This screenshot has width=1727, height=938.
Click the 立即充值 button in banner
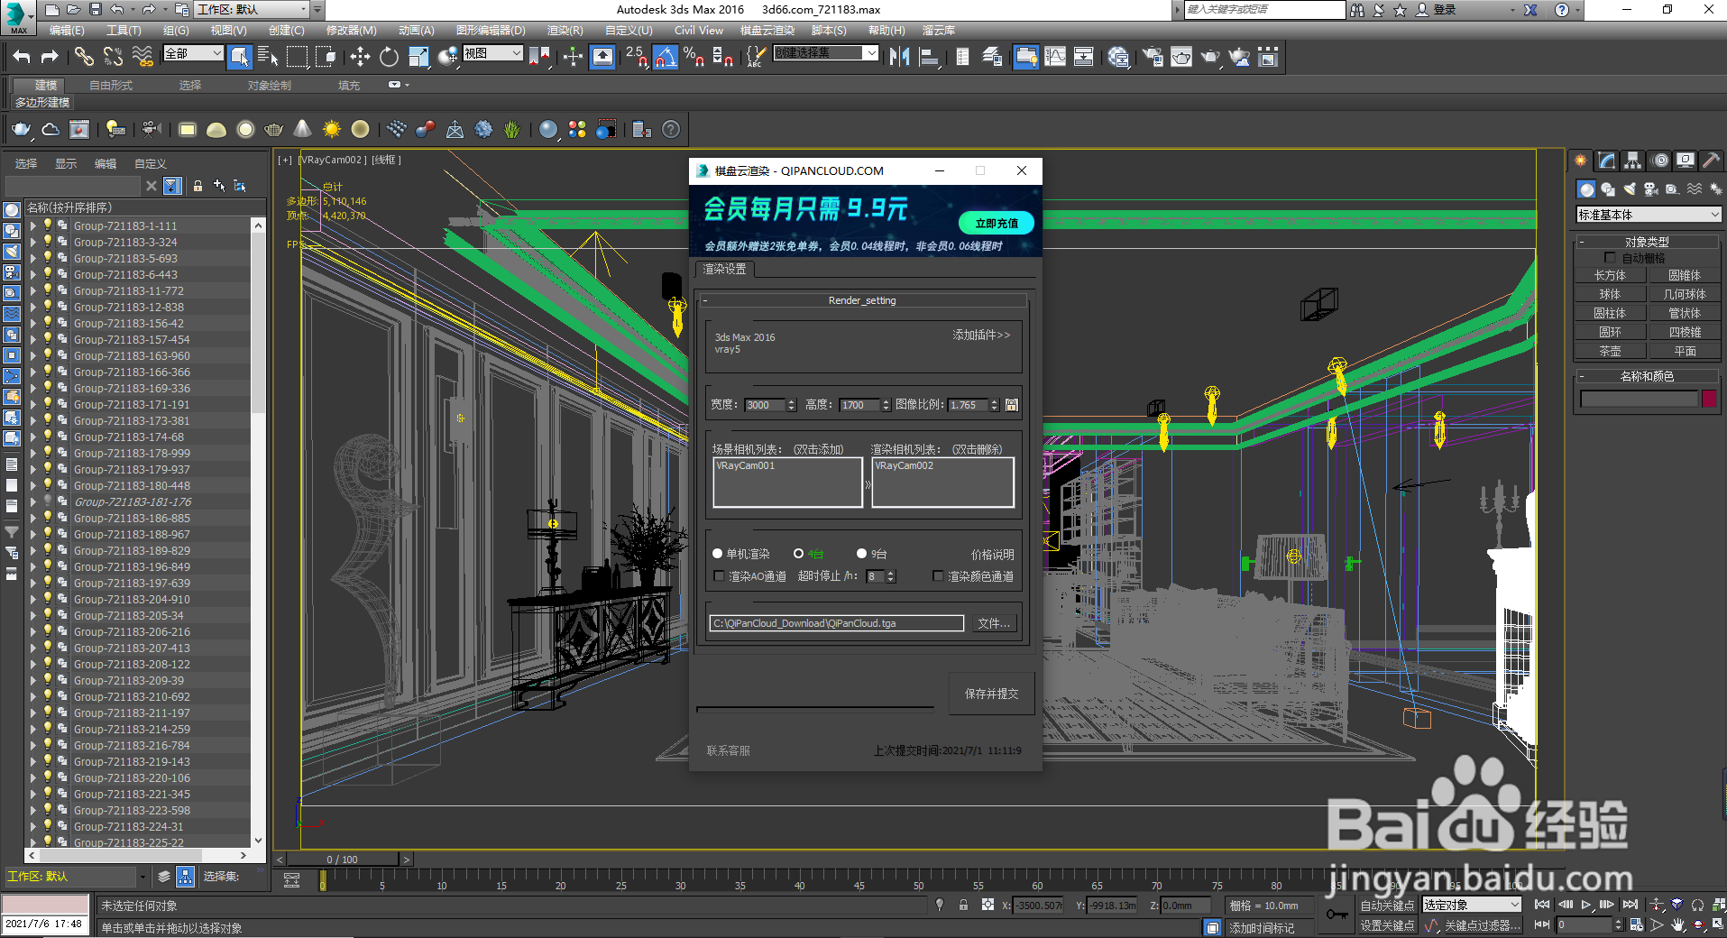[997, 223]
